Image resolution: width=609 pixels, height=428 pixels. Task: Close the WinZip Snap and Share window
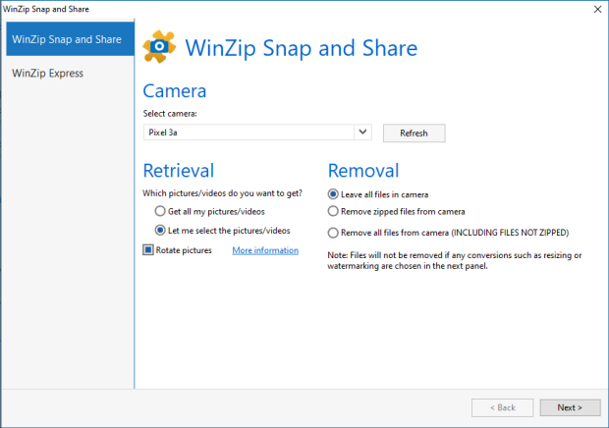597,9
